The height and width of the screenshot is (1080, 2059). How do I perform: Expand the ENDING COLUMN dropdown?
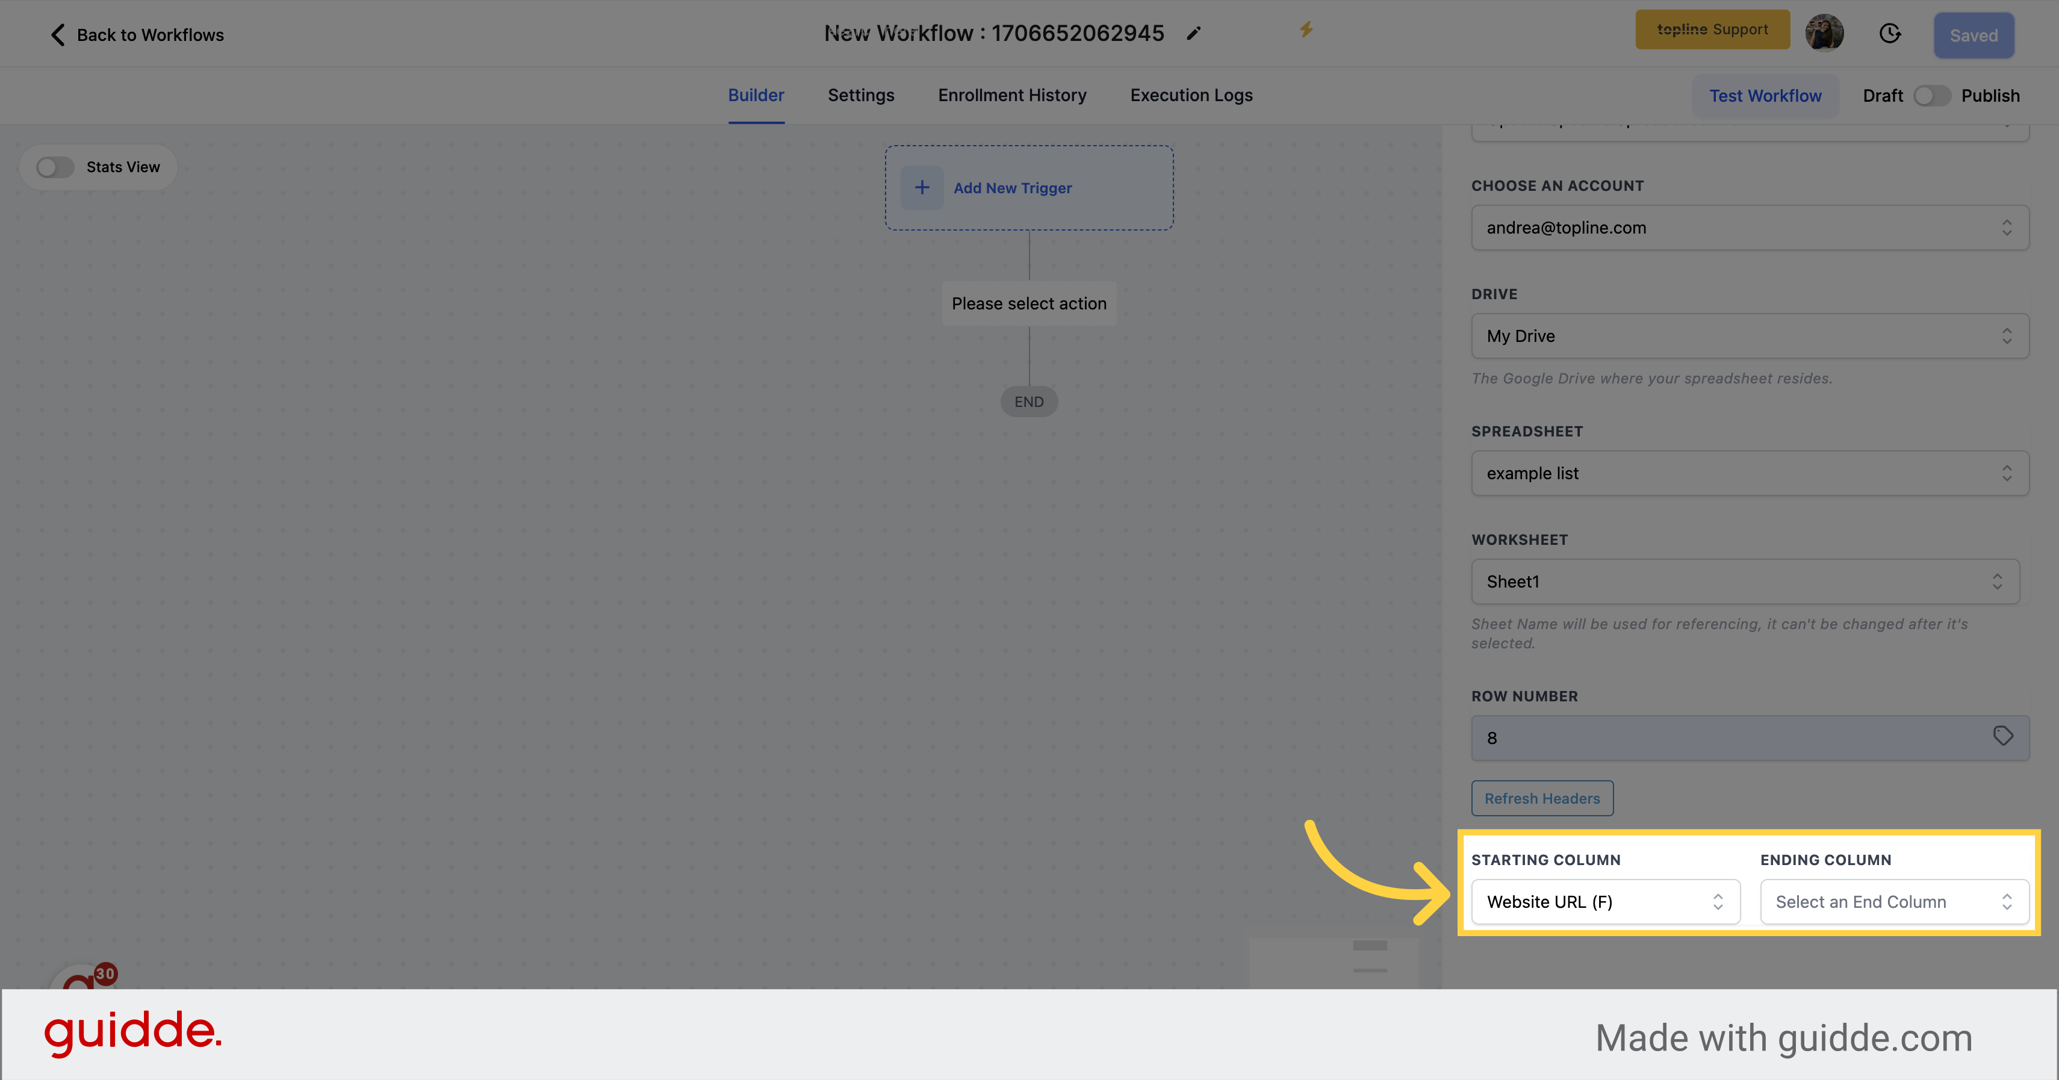point(1893,900)
